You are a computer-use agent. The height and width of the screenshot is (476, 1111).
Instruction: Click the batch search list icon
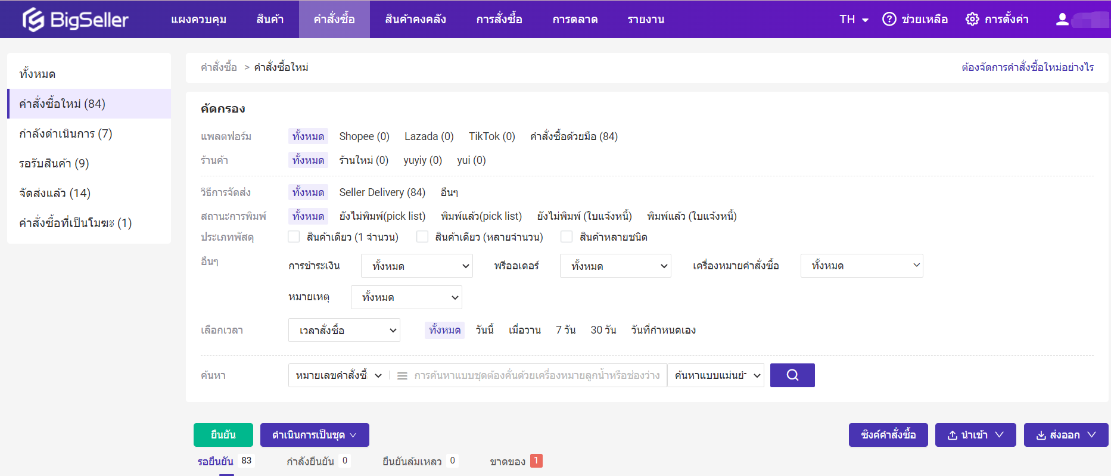(402, 376)
